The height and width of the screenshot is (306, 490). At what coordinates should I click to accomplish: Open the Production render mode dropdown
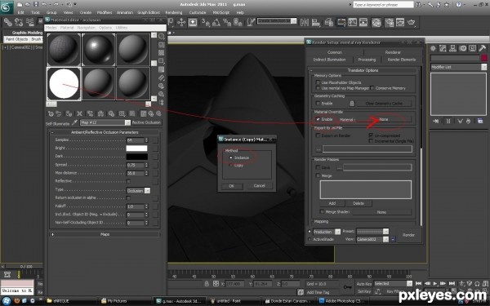click(x=338, y=232)
